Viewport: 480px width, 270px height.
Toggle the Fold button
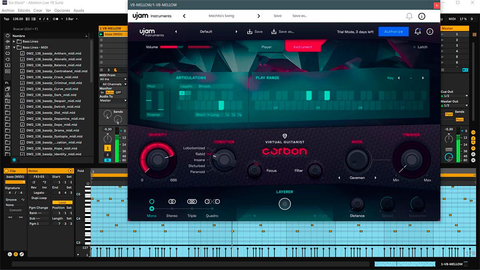pyautogui.click(x=81, y=171)
